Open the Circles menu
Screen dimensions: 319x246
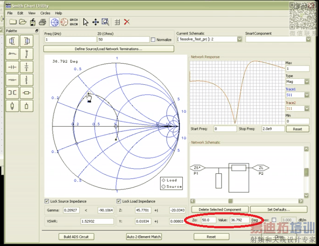pyautogui.click(x=45, y=13)
